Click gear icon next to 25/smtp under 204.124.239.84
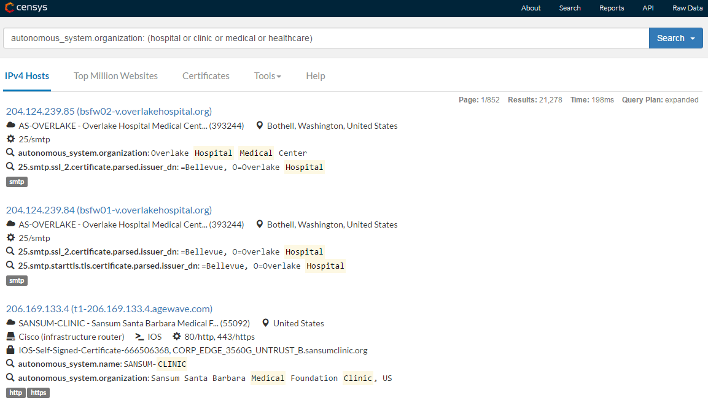The width and height of the screenshot is (708, 403). pos(11,237)
